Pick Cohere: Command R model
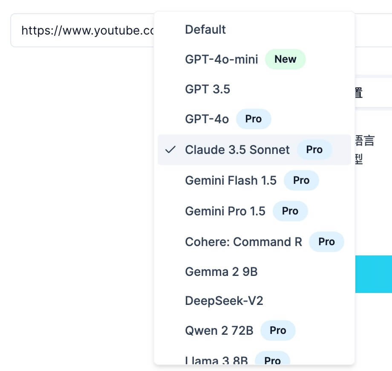Image resolution: width=392 pixels, height=371 pixels. click(243, 242)
